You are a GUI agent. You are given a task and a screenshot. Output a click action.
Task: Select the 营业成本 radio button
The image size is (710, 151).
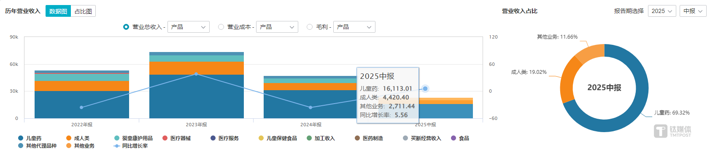[x=221, y=27]
